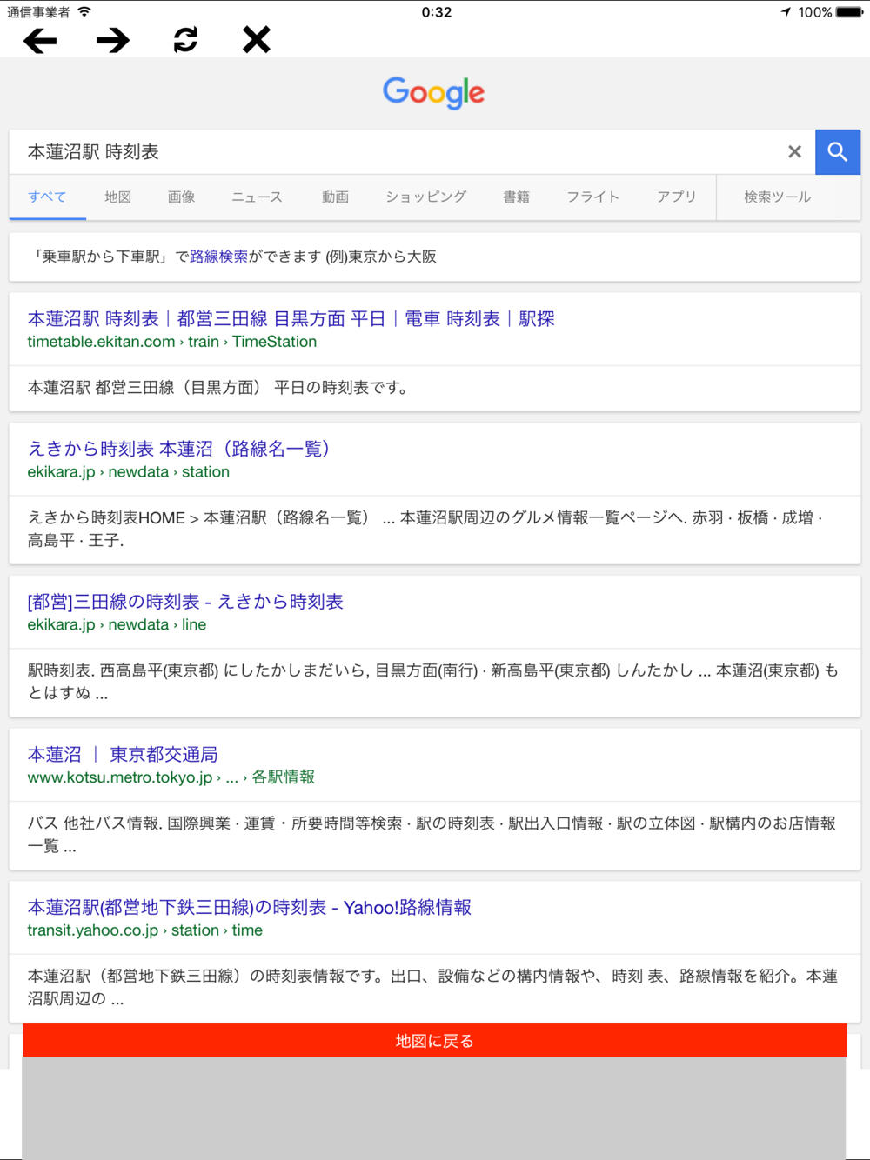This screenshot has width=870, height=1160.
Task: Tap the location arrow in status bar
Action: point(786,12)
